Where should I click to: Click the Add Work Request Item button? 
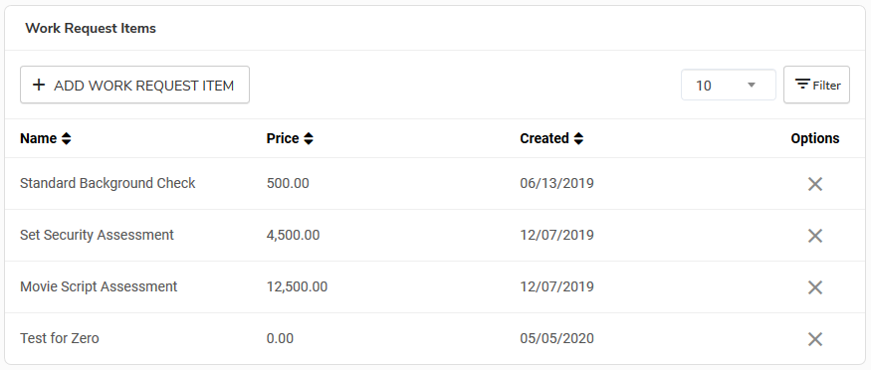134,85
